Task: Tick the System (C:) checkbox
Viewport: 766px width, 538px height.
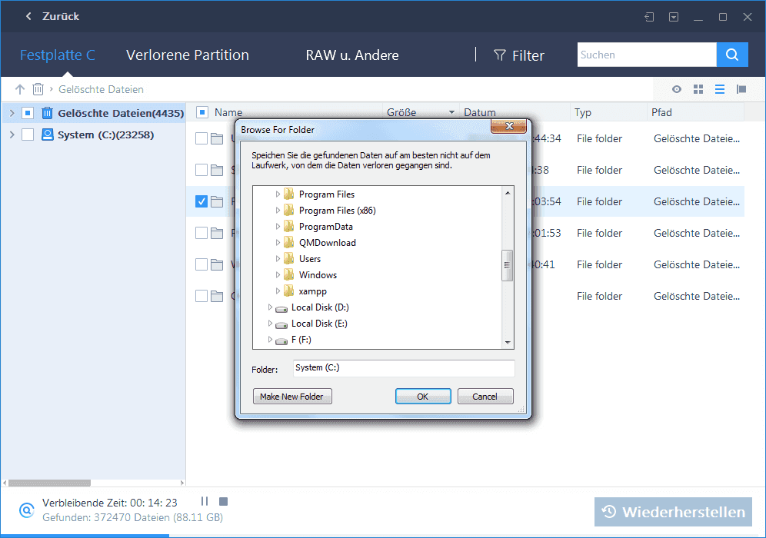Action: coord(28,134)
